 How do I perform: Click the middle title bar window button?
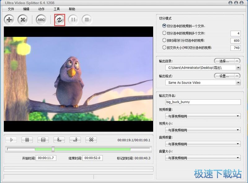[236, 3]
